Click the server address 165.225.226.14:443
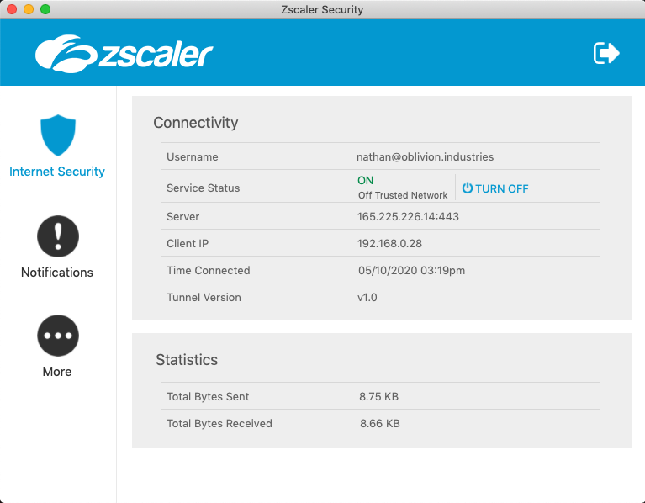The width and height of the screenshot is (645, 503). click(408, 217)
